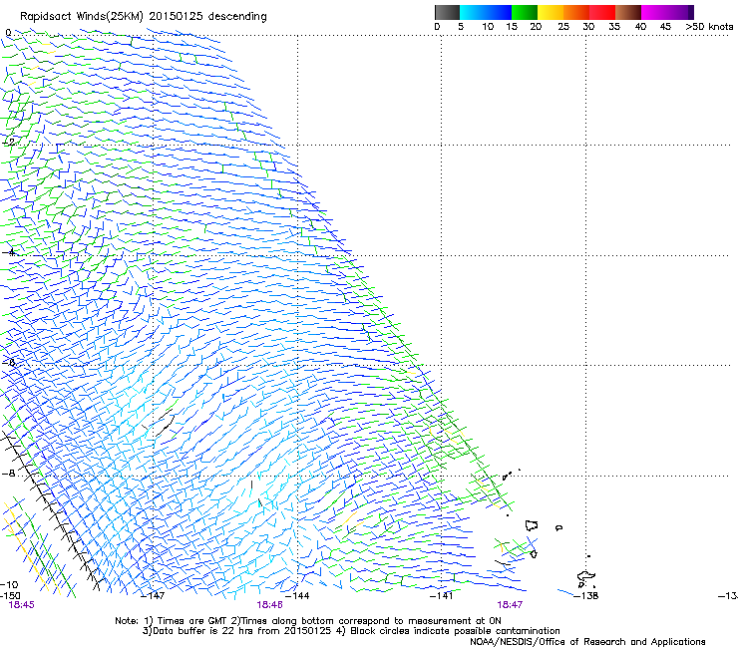Click the '10' label under the color bar
The image size is (738, 648).
coord(488,27)
